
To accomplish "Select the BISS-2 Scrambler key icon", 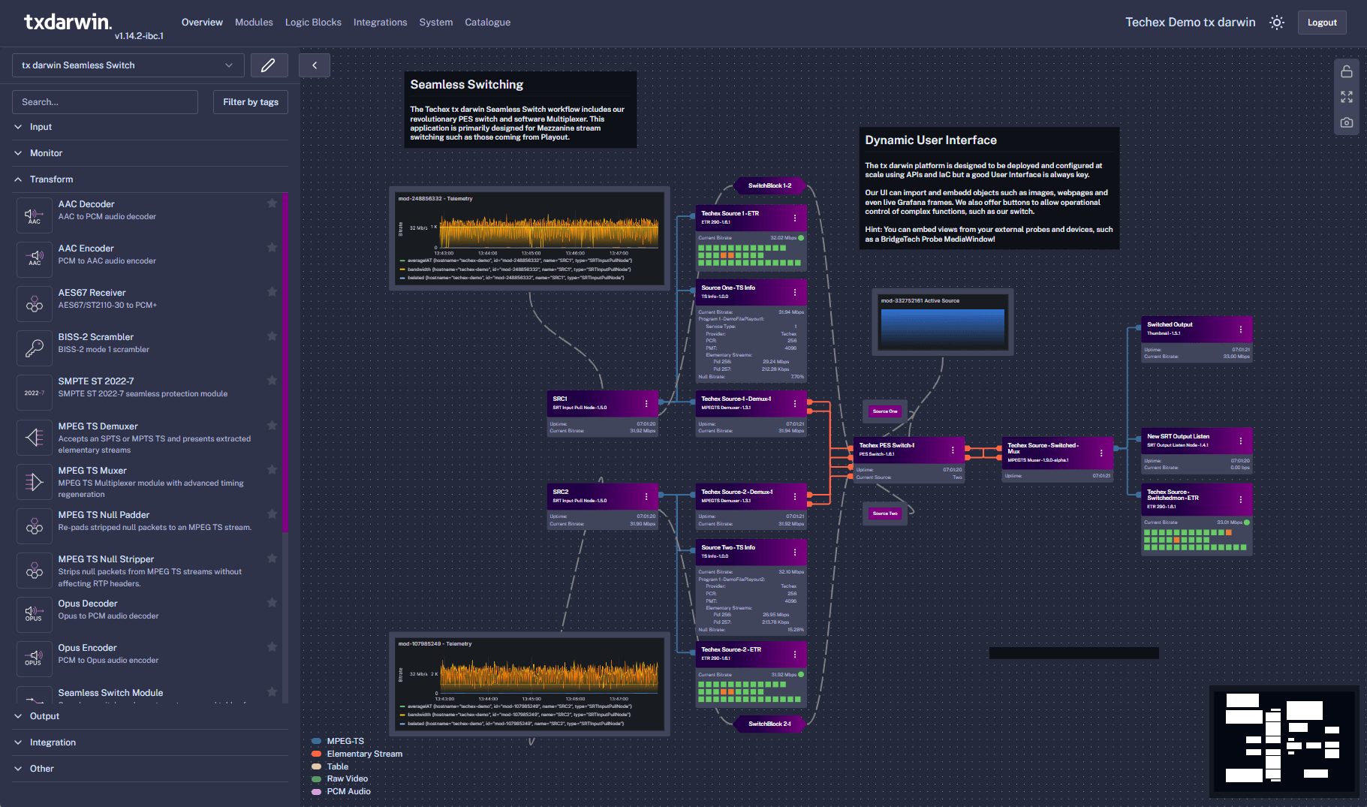I will coord(35,348).
